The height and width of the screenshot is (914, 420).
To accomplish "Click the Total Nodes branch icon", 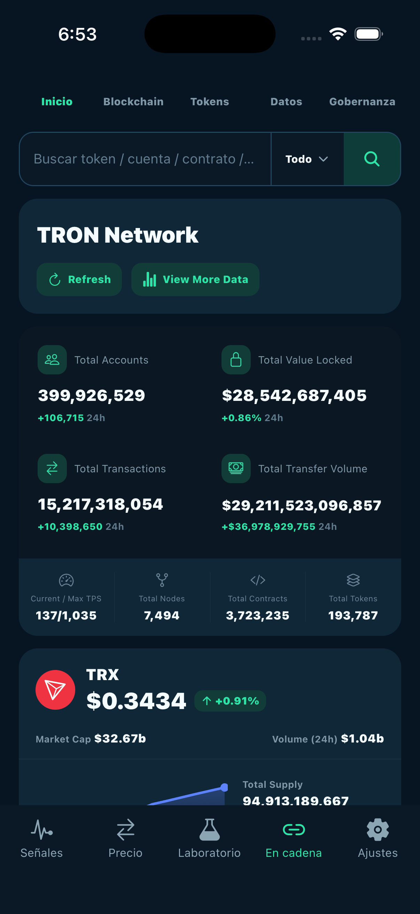I will point(162,580).
